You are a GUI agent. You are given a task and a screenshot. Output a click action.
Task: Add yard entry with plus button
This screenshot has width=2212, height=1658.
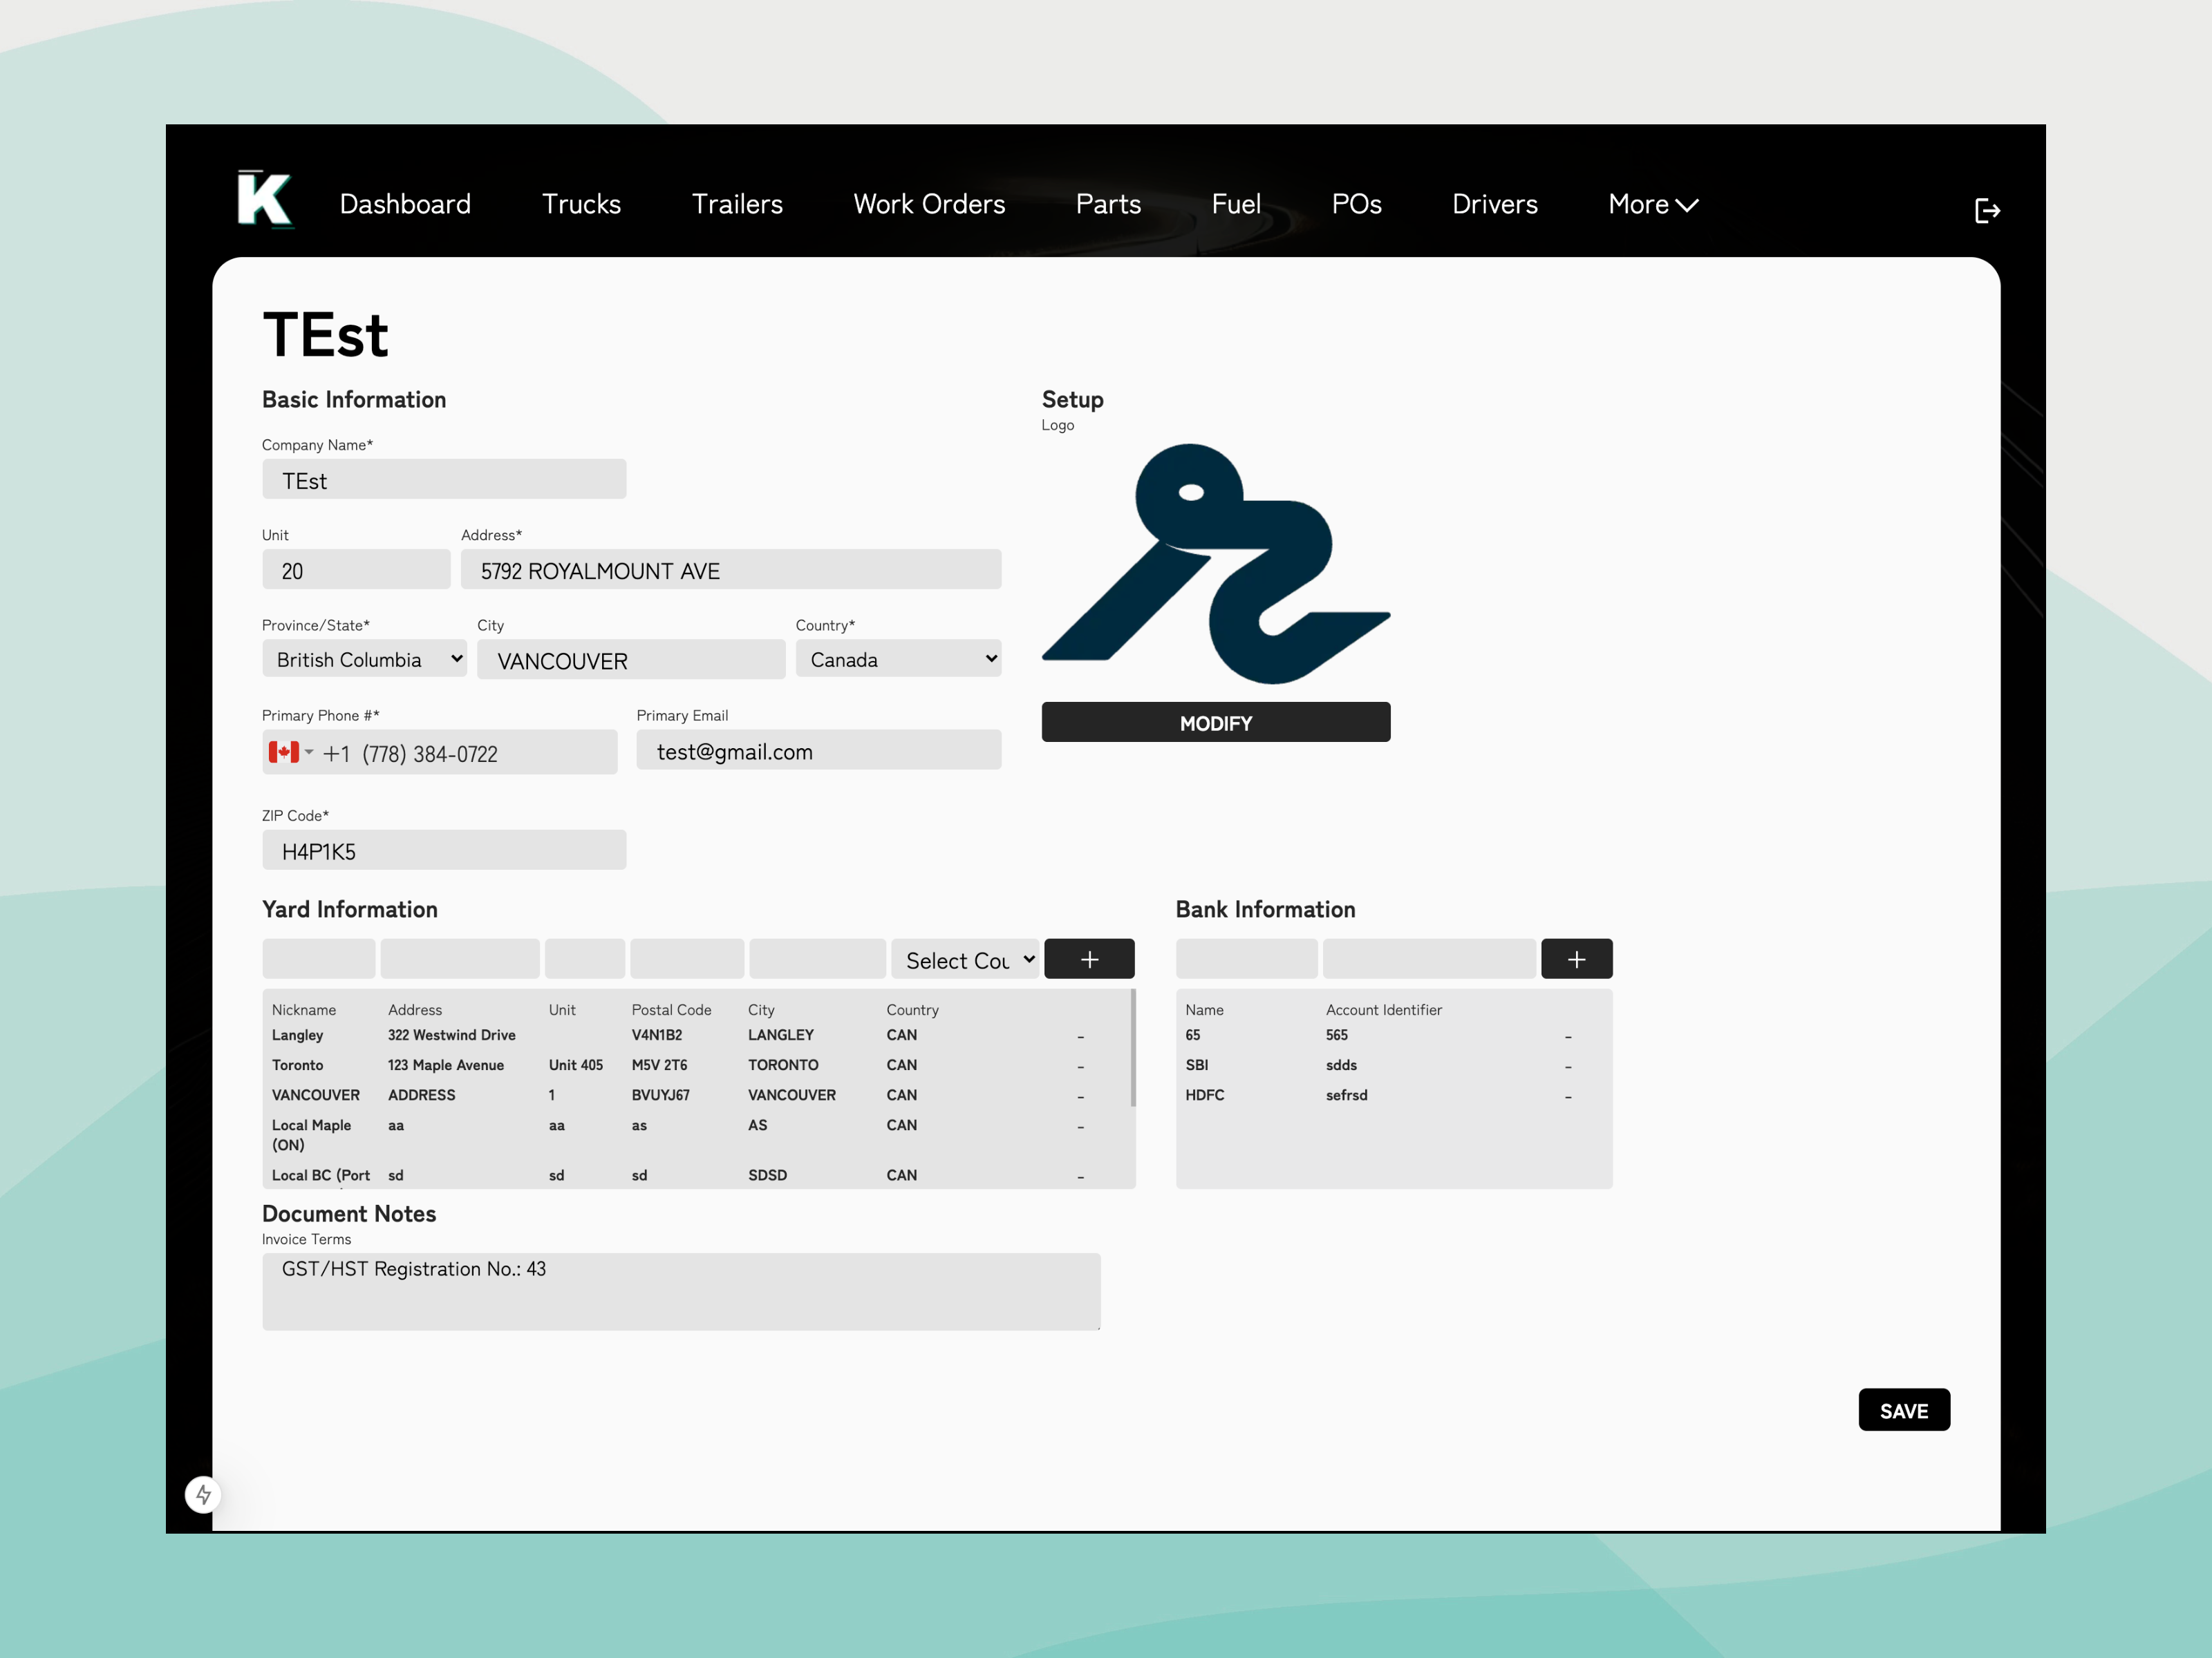[1089, 960]
